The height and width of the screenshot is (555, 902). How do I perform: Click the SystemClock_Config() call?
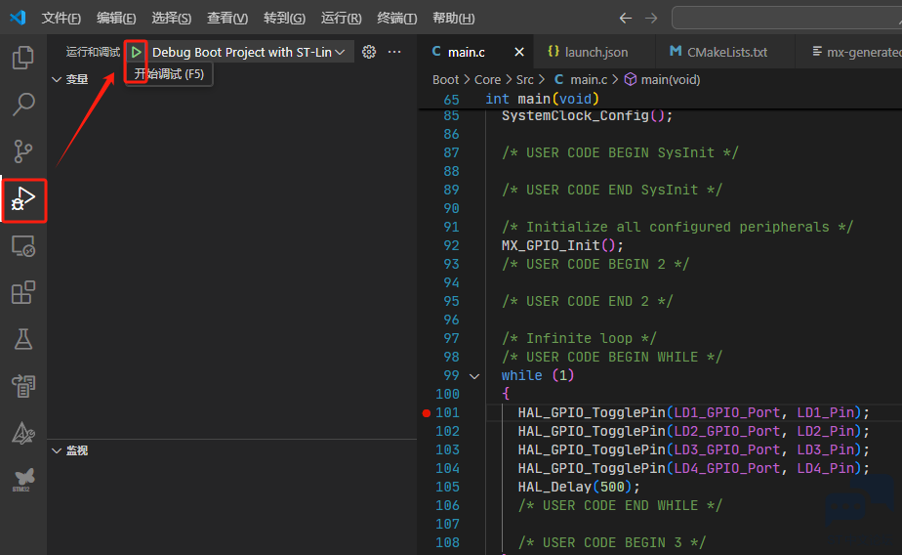point(587,115)
